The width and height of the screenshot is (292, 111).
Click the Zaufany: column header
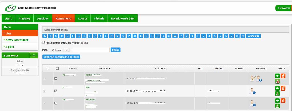click(261, 68)
